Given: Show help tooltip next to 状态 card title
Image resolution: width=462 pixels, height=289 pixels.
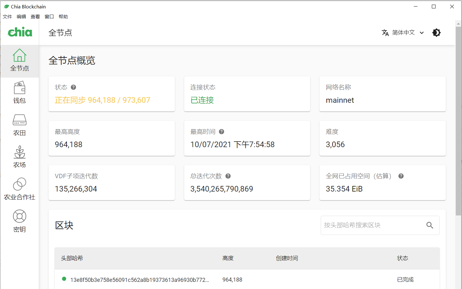Looking at the screenshot, I should click(x=73, y=87).
